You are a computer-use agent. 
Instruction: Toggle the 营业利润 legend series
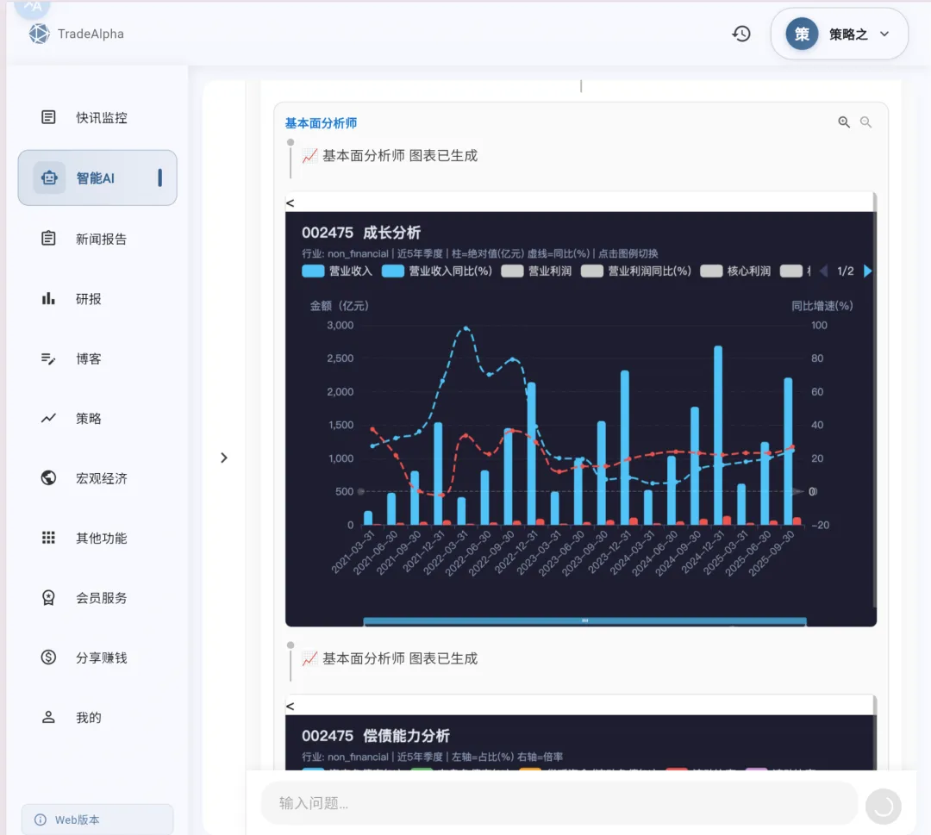[536, 271]
